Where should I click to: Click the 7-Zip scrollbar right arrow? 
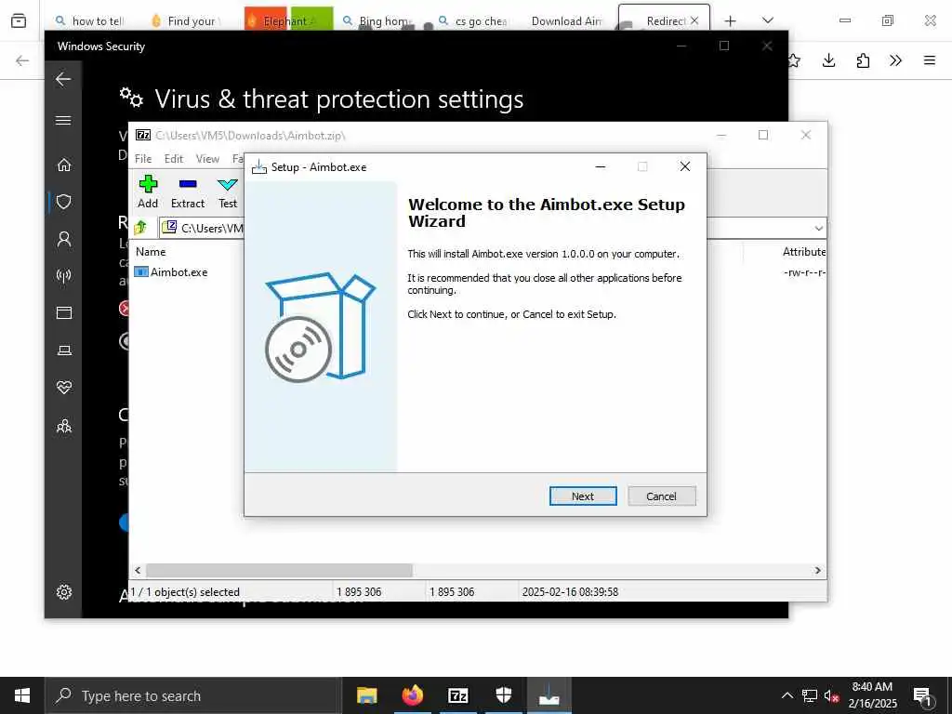[817, 570]
